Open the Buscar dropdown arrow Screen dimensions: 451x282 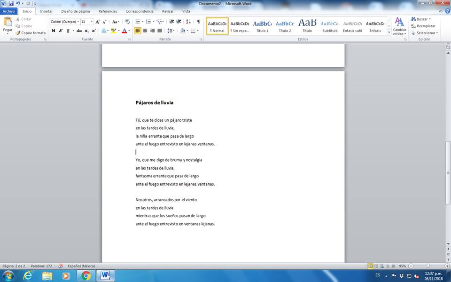[430, 19]
